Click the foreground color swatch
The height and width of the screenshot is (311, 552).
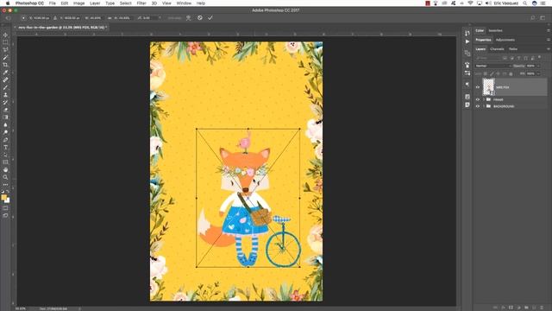tap(3, 197)
